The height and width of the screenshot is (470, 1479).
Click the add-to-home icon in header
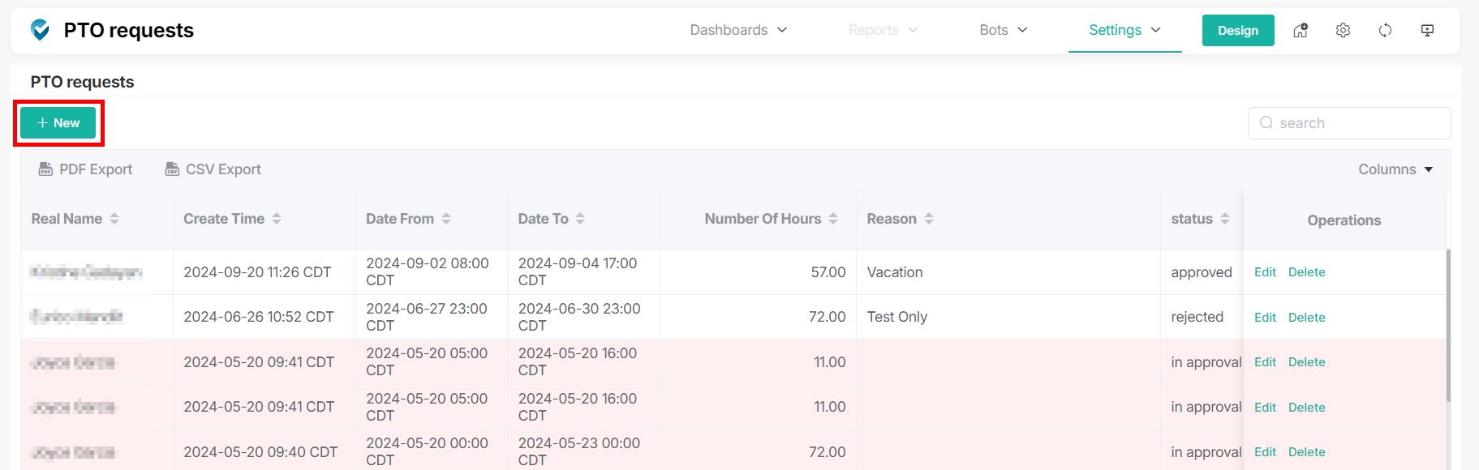click(1301, 31)
